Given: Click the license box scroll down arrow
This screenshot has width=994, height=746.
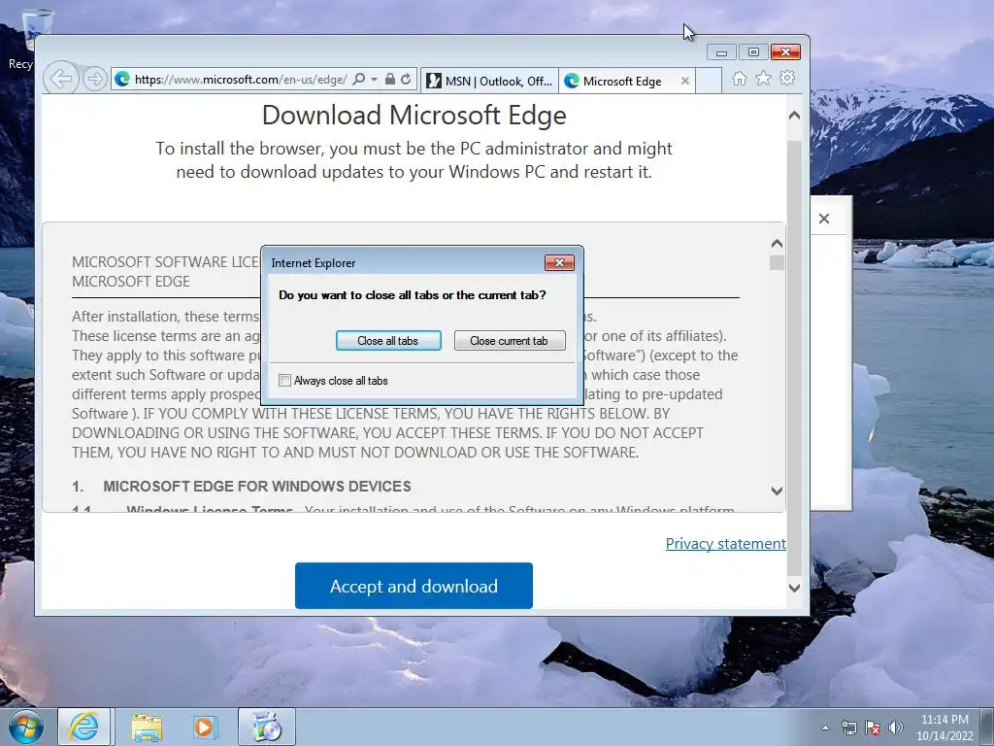Looking at the screenshot, I should click(777, 491).
